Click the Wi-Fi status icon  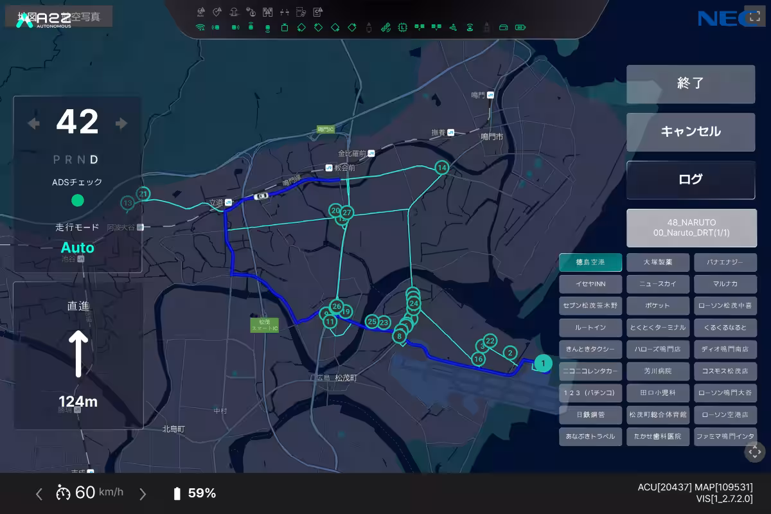[200, 28]
